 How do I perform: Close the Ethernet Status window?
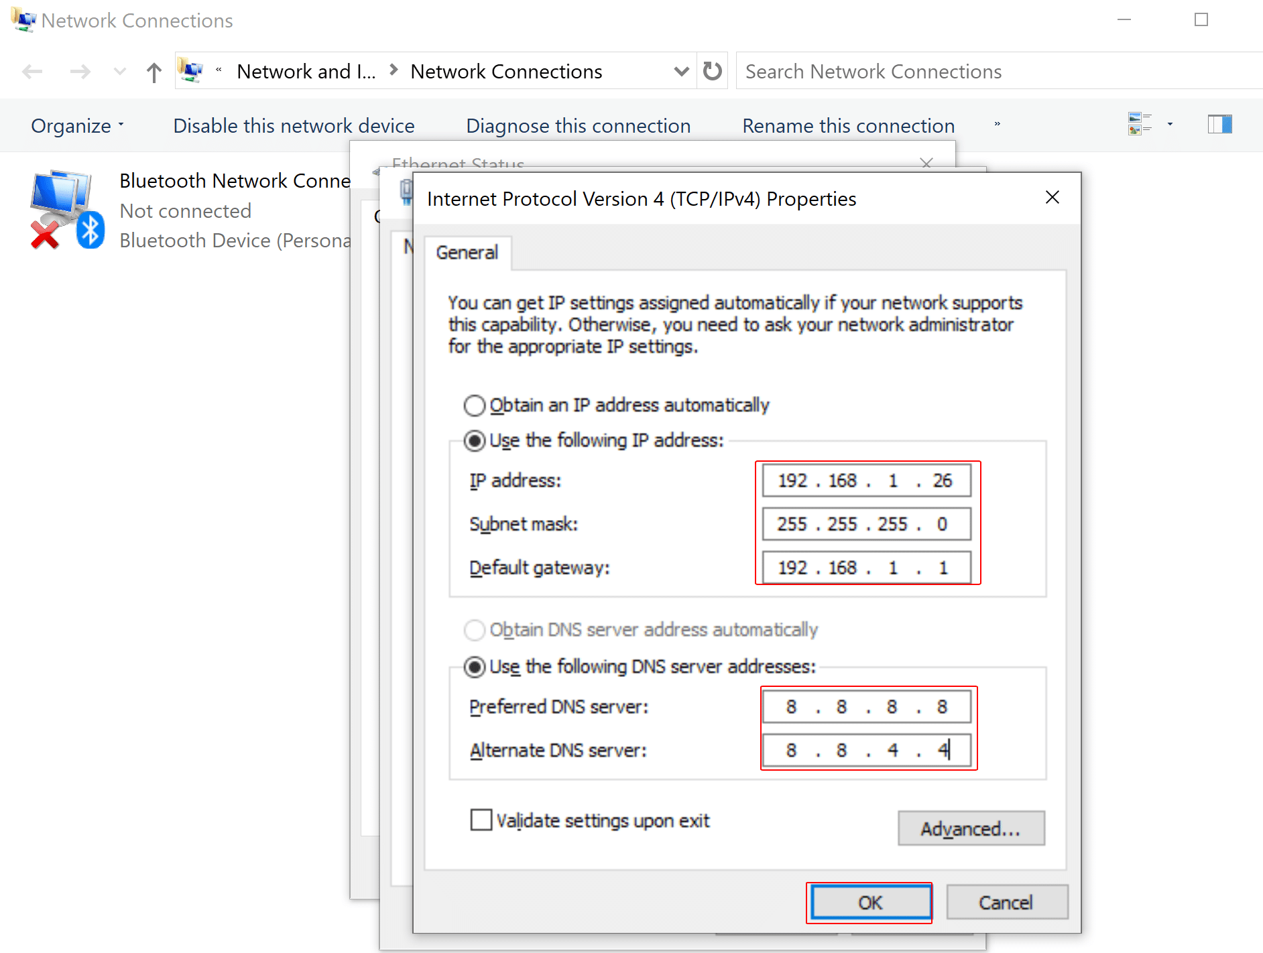tap(926, 163)
